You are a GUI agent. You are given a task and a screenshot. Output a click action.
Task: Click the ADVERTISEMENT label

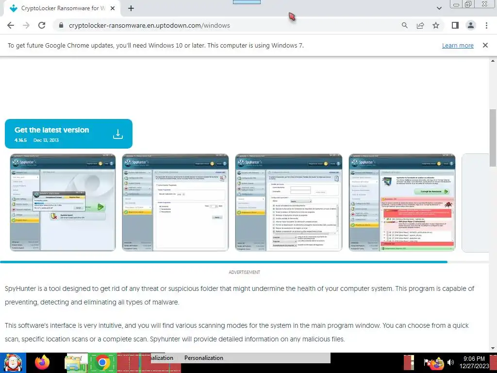click(245, 272)
